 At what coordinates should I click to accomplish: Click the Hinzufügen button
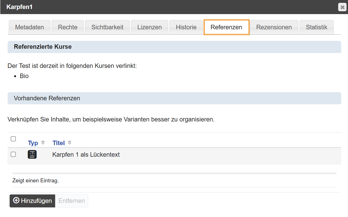[x=32, y=201]
